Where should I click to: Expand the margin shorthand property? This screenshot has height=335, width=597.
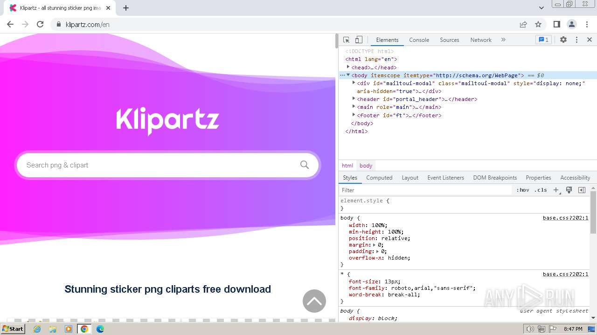click(x=374, y=245)
